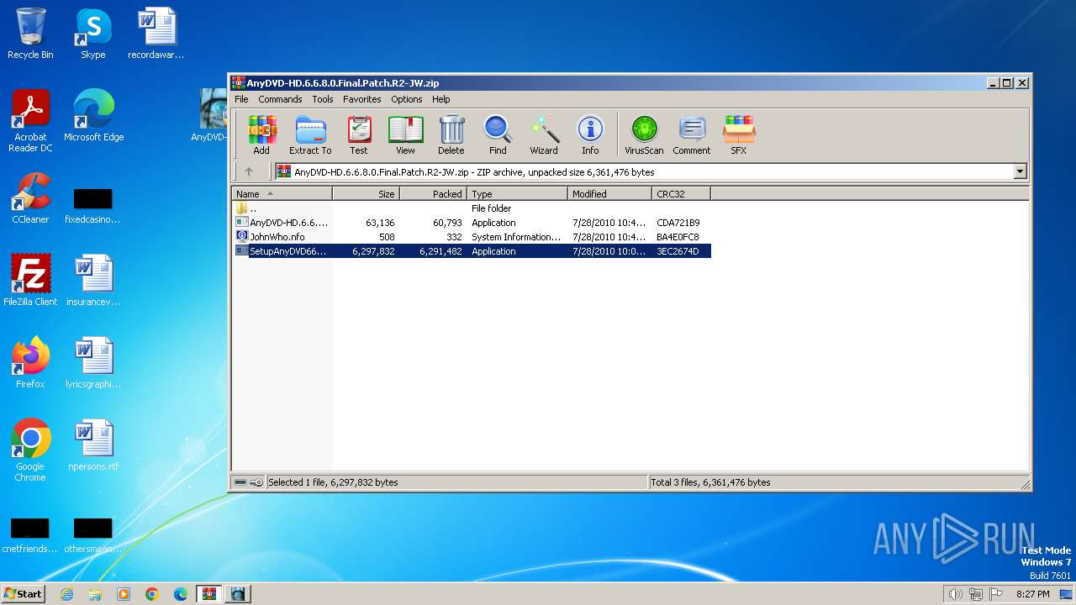Viewport: 1076px width, 605px height.
Task: Select the parent folder '..' row
Action: pyautogui.click(x=472, y=208)
